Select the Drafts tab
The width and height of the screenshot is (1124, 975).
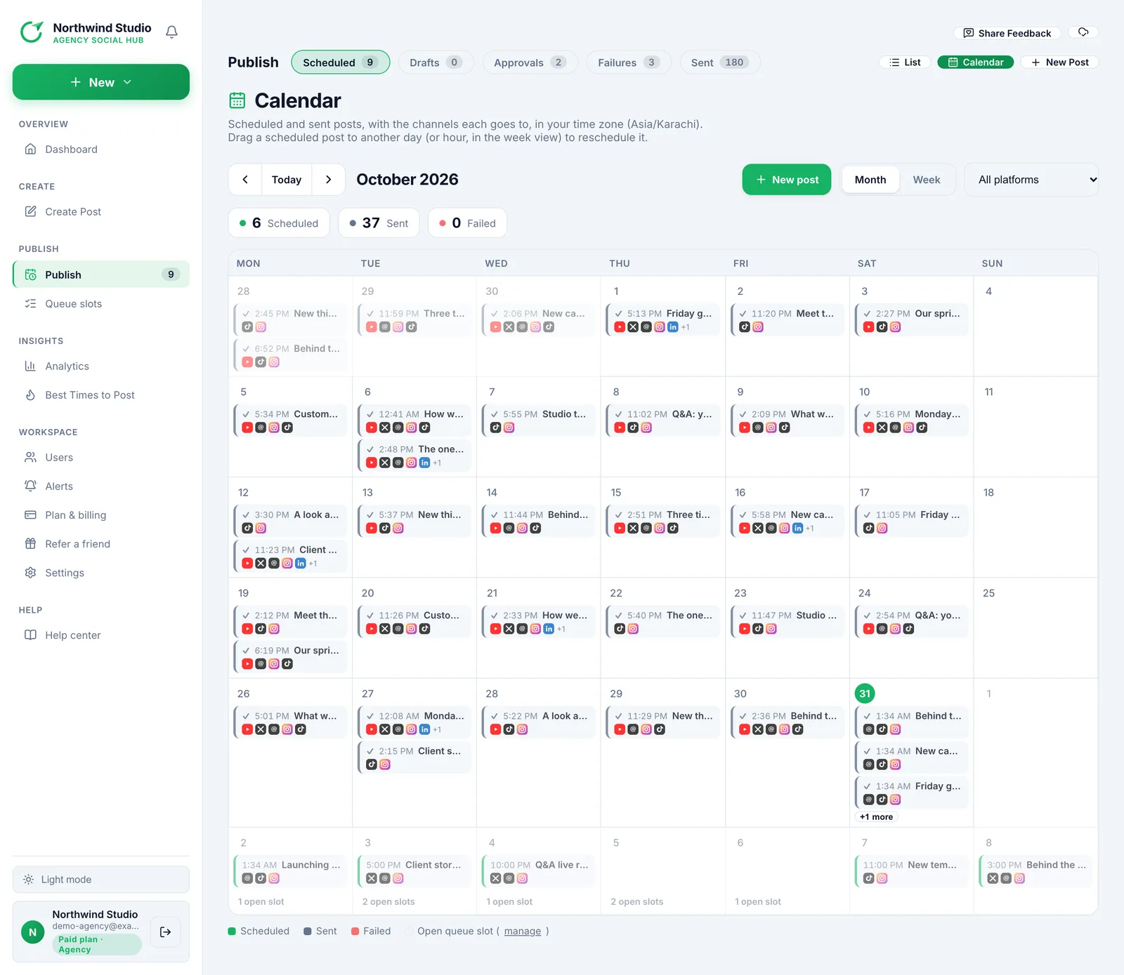(436, 62)
